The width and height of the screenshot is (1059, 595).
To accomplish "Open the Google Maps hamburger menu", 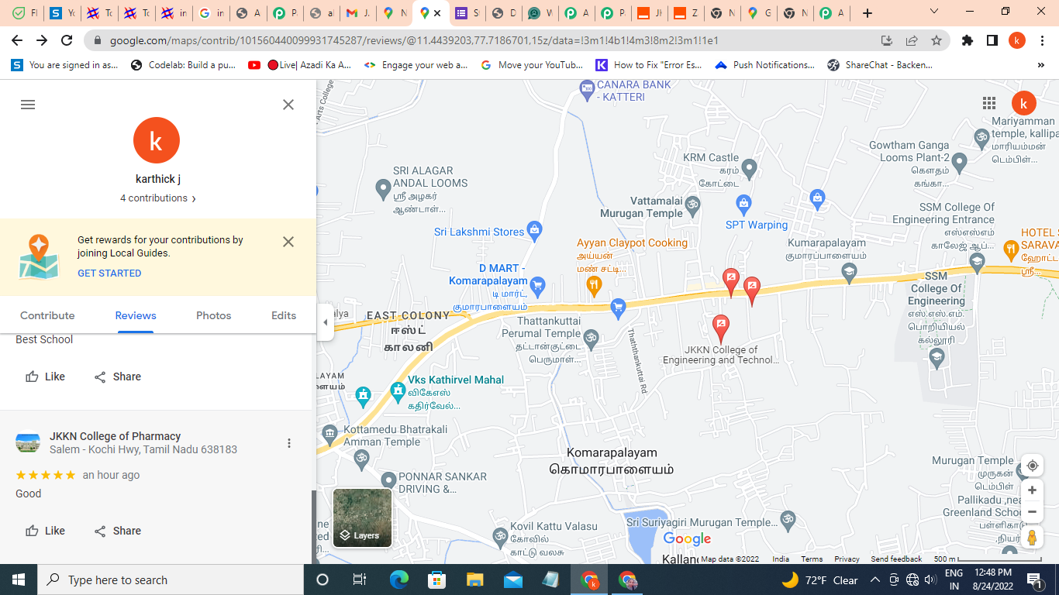I will click(28, 105).
